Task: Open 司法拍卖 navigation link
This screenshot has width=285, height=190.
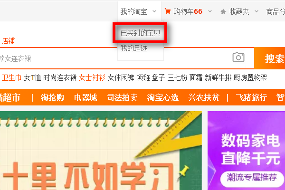Action: click(x=123, y=97)
